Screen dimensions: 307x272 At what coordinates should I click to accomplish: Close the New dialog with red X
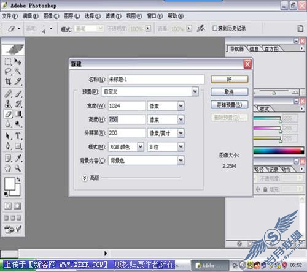[x=247, y=64]
